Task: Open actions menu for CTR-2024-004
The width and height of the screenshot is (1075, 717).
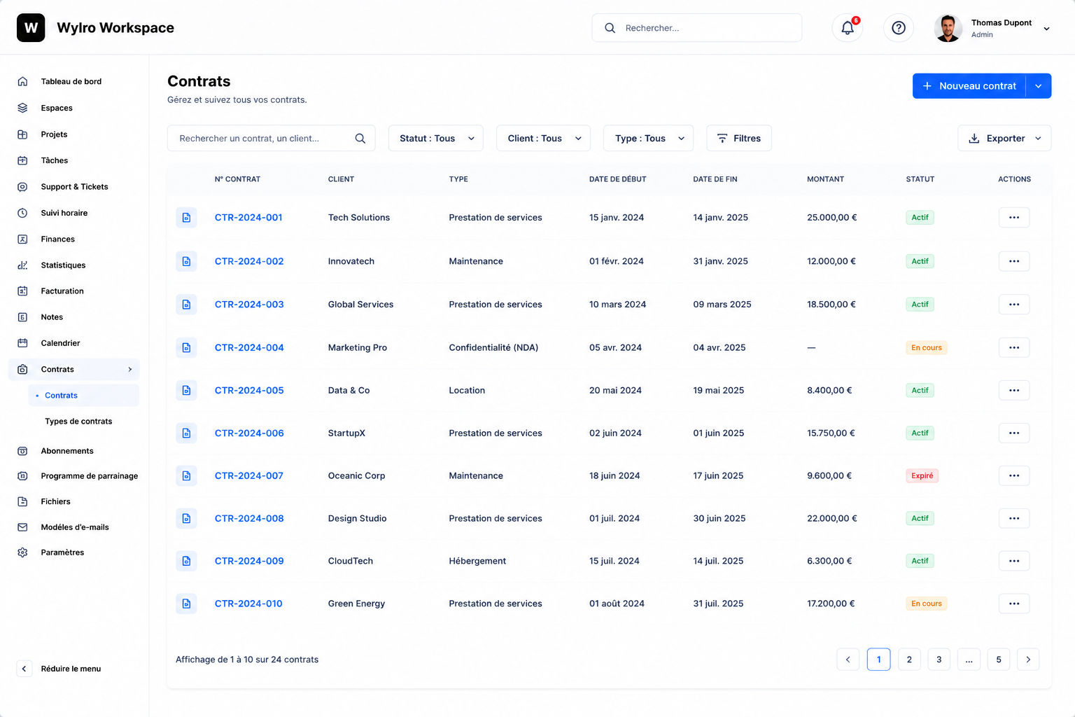Action: 1014,347
